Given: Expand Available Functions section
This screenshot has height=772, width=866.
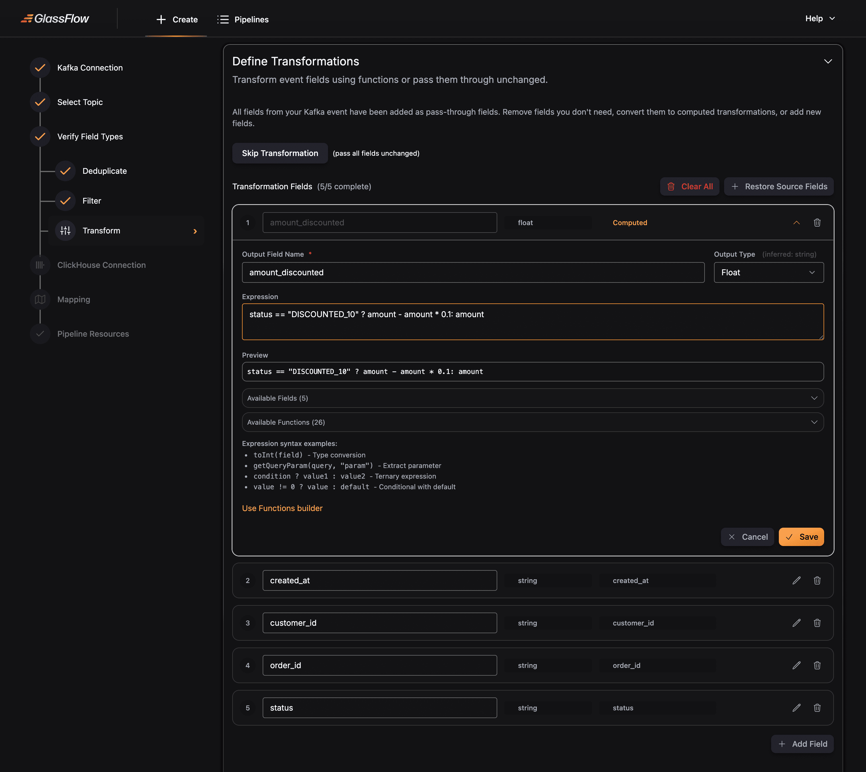Looking at the screenshot, I should coord(532,422).
